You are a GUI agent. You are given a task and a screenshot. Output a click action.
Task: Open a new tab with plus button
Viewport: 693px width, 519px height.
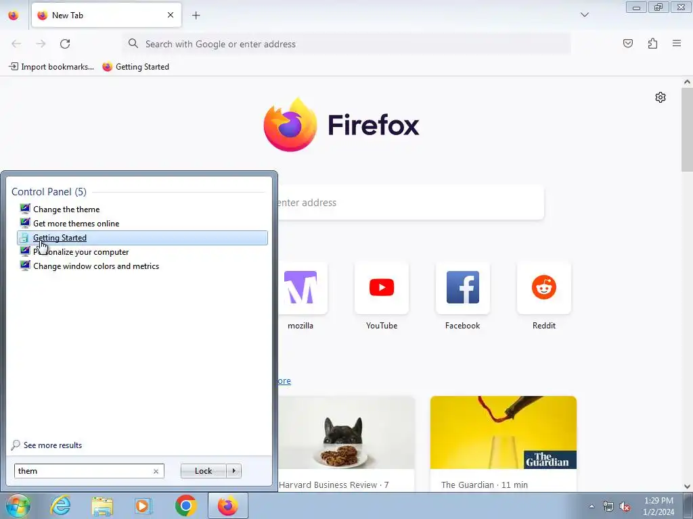coord(196,16)
